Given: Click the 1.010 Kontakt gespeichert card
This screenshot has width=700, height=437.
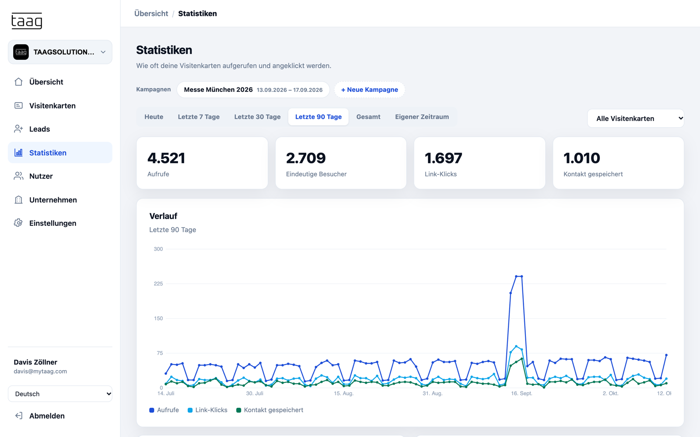Looking at the screenshot, I should click(x=618, y=163).
